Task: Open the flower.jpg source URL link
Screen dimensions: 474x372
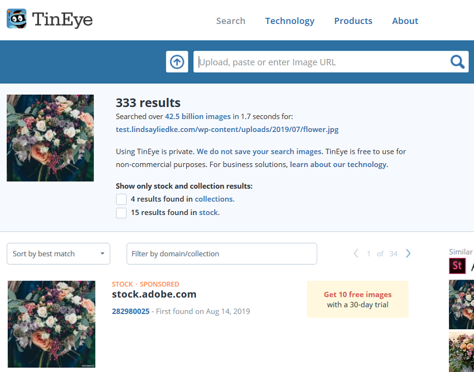Action: (x=227, y=130)
